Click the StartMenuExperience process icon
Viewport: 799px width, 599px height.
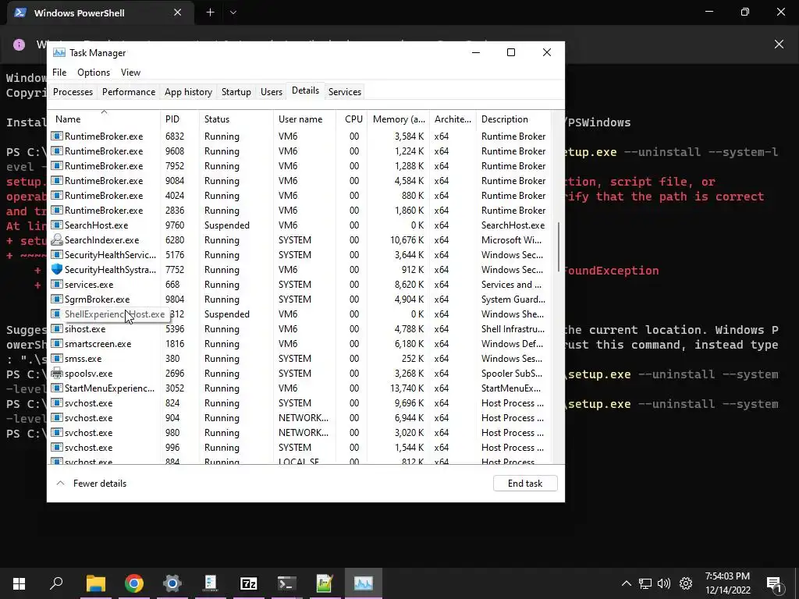(57, 388)
